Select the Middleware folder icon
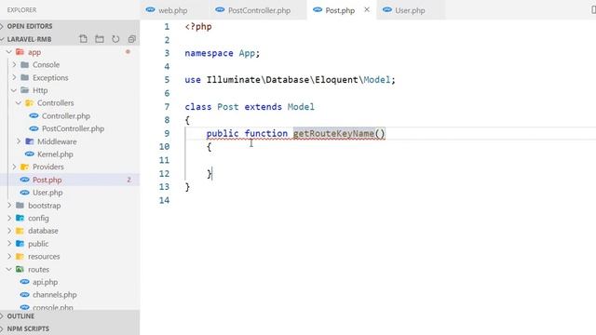596x335 pixels. tap(29, 141)
